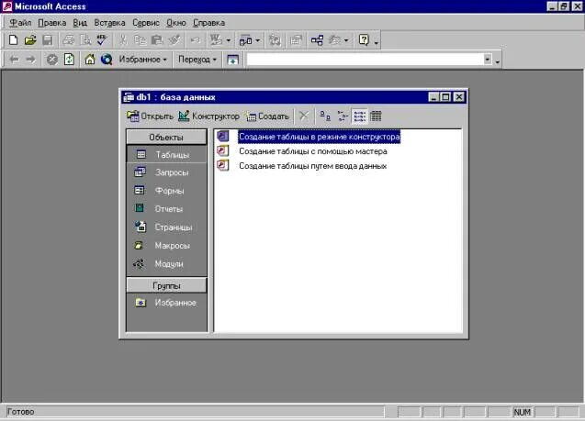Click the Microsoft Access Help icon
The height and width of the screenshot is (421, 585).
pos(364,39)
